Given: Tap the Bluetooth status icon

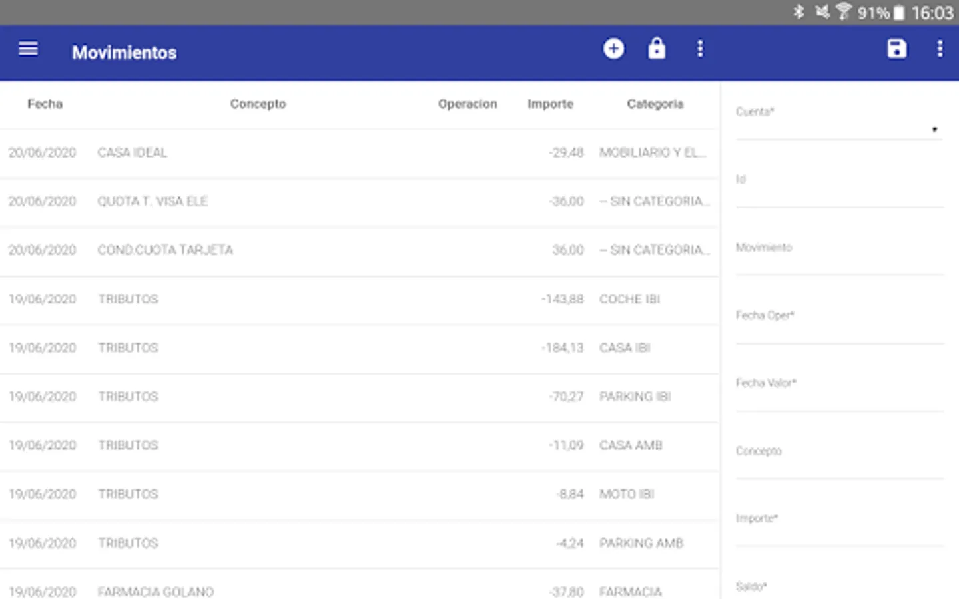Looking at the screenshot, I should [x=799, y=12].
